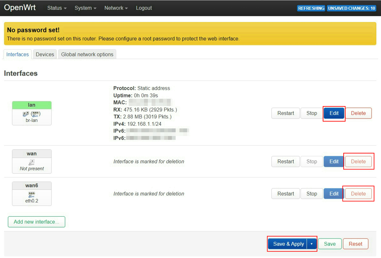Image resolution: width=381 pixels, height=258 pixels.
Task: Switch to the Devices tab
Action: coord(45,54)
